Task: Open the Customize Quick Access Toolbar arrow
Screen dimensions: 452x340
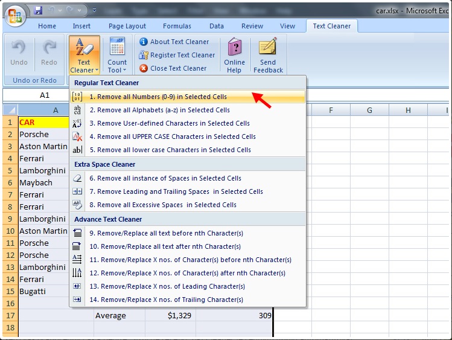Action: click(94, 11)
